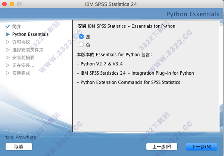The width and height of the screenshot is (224, 156).
Task: Select the 简介 step label in sidebar
Action: [x=17, y=26]
